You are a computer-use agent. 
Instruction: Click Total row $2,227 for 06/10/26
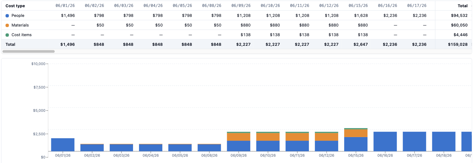click(273, 45)
